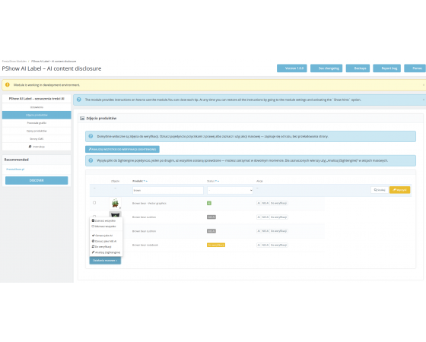The image size is (426, 342).
Task: Select the Zdjęcia produktów sidebar tab
Action: [x=37, y=115]
